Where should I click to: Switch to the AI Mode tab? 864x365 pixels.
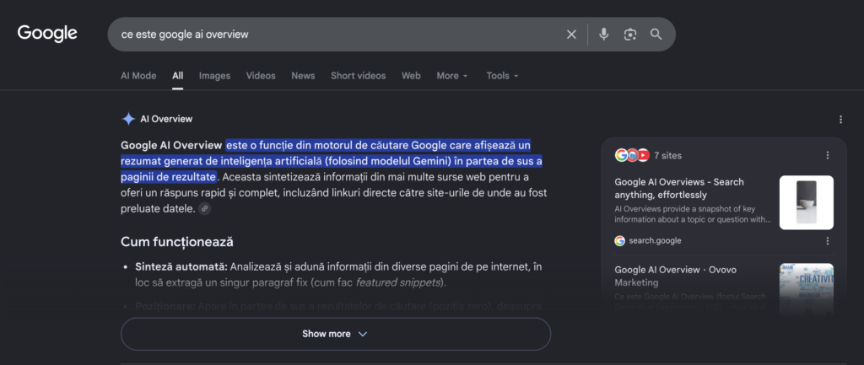point(138,75)
